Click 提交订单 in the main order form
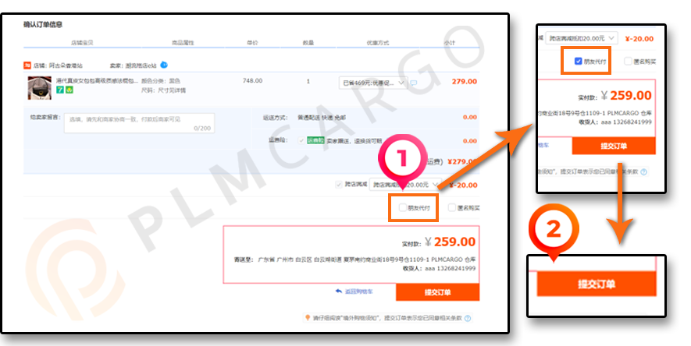This screenshot has height=346, width=691. pos(437,292)
